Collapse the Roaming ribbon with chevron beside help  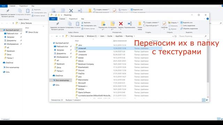pos(205,19)
